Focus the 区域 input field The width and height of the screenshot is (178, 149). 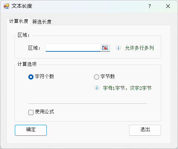[x=73, y=48]
